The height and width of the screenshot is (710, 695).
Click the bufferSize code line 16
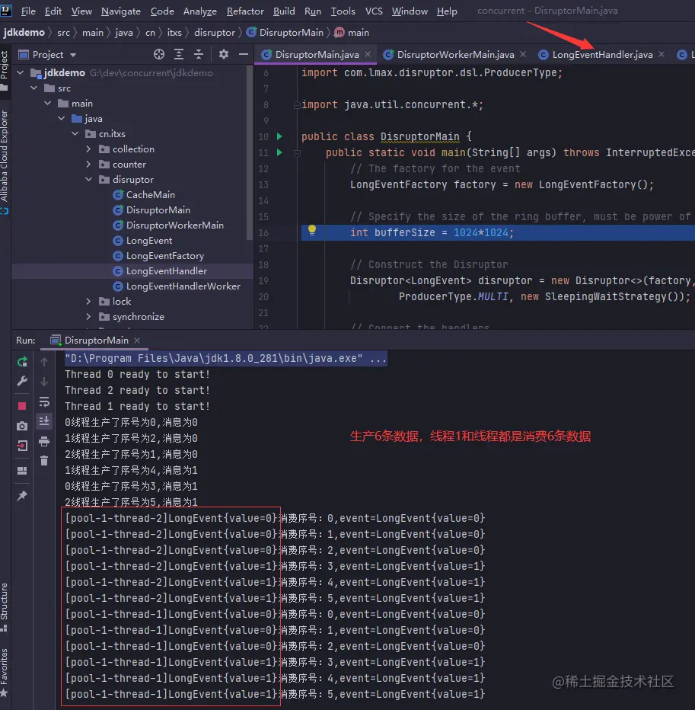498,233
